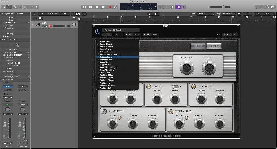Click the Stop transport button
The width and height of the screenshot is (277, 149).
coord(97,7)
